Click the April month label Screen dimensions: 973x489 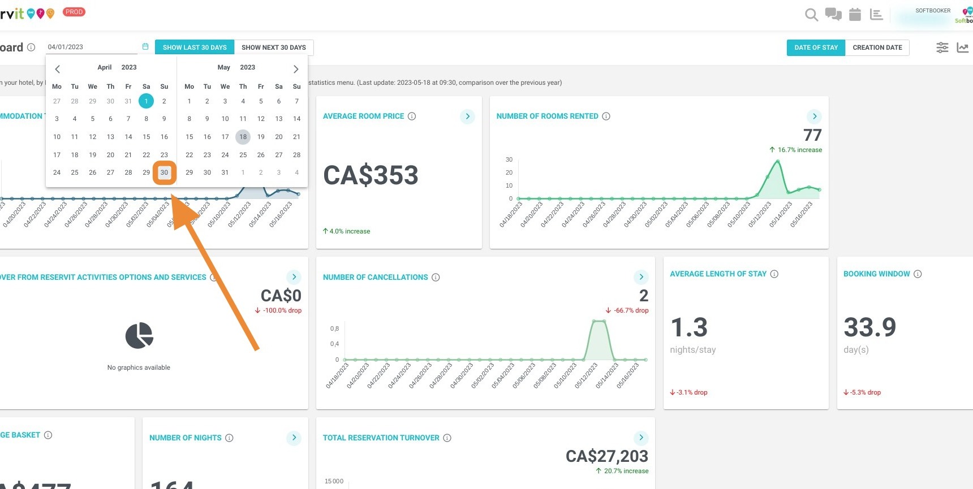point(105,67)
